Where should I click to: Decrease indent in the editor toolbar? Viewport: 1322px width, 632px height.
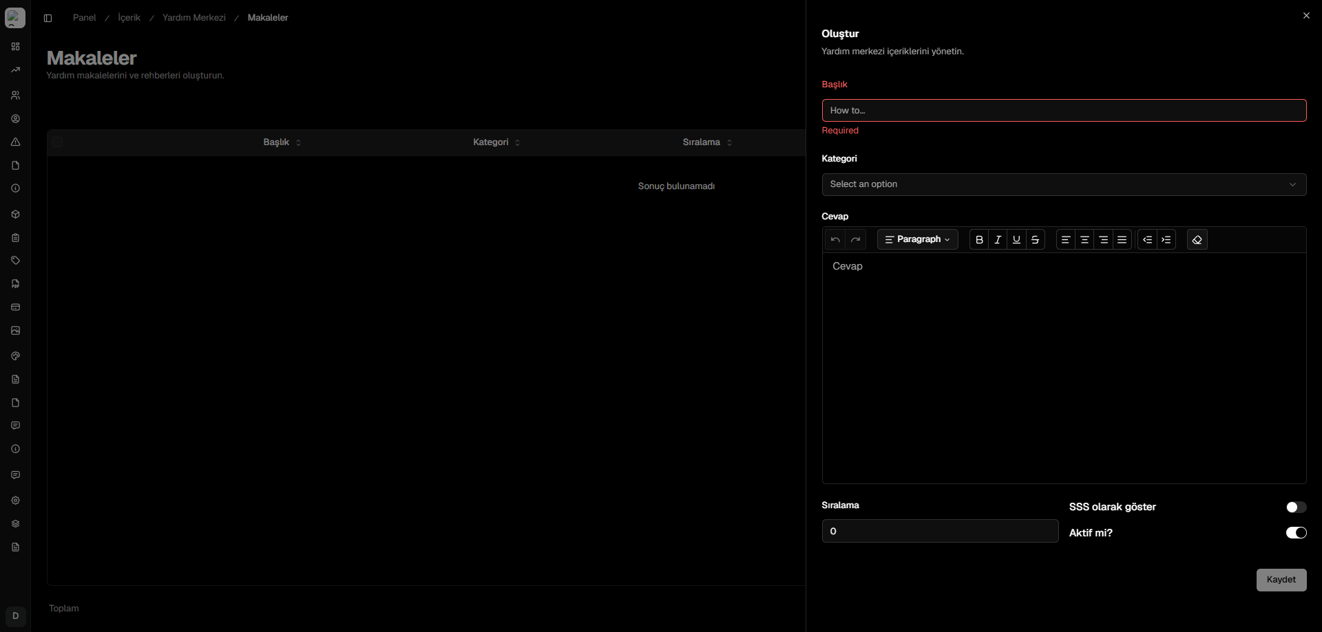pyautogui.click(x=1148, y=239)
